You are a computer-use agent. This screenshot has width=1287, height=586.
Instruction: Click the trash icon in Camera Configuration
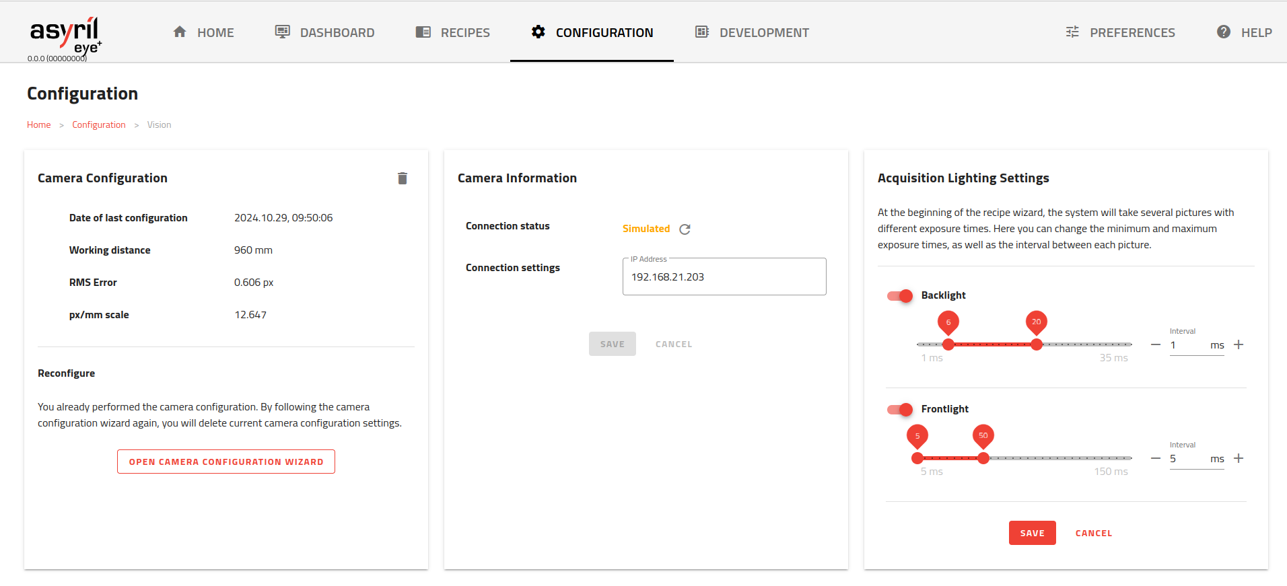tap(403, 178)
